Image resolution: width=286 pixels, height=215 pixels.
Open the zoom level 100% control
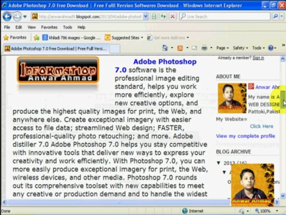[267, 211]
